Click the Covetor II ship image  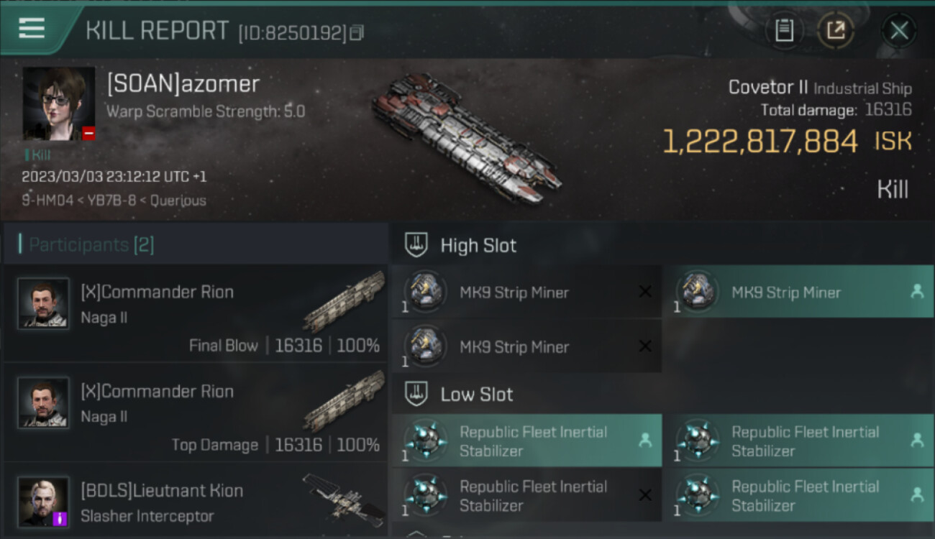click(466, 137)
